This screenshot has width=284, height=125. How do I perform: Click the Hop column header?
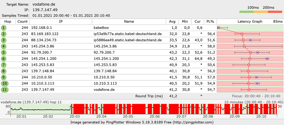click(x=8, y=22)
